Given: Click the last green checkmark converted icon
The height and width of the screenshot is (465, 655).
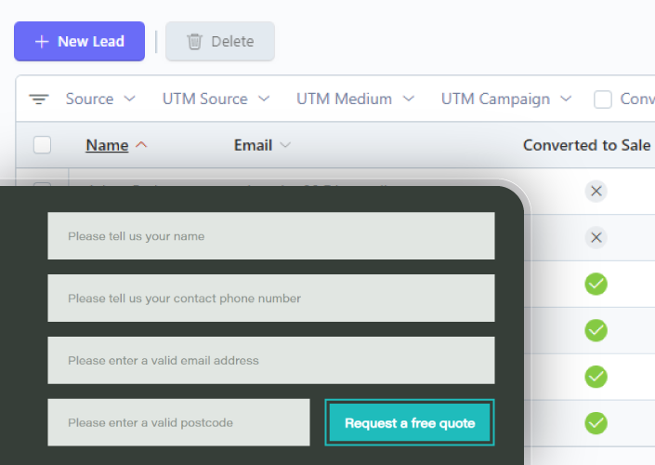Looking at the screenshot, I should (596, 423).
